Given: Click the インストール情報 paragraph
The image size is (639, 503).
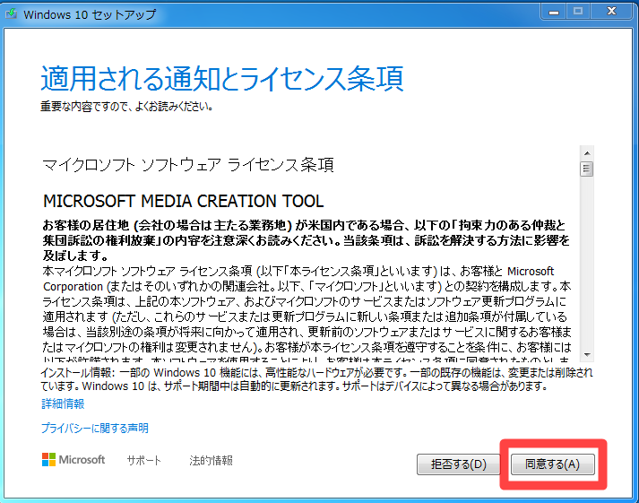Looking at the screenshot, I should point(316,378).
